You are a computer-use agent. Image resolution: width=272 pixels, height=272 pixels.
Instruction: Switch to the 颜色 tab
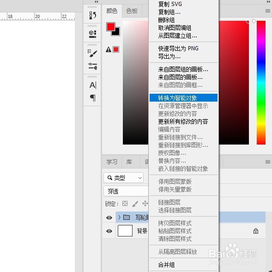tap(112, 11)
